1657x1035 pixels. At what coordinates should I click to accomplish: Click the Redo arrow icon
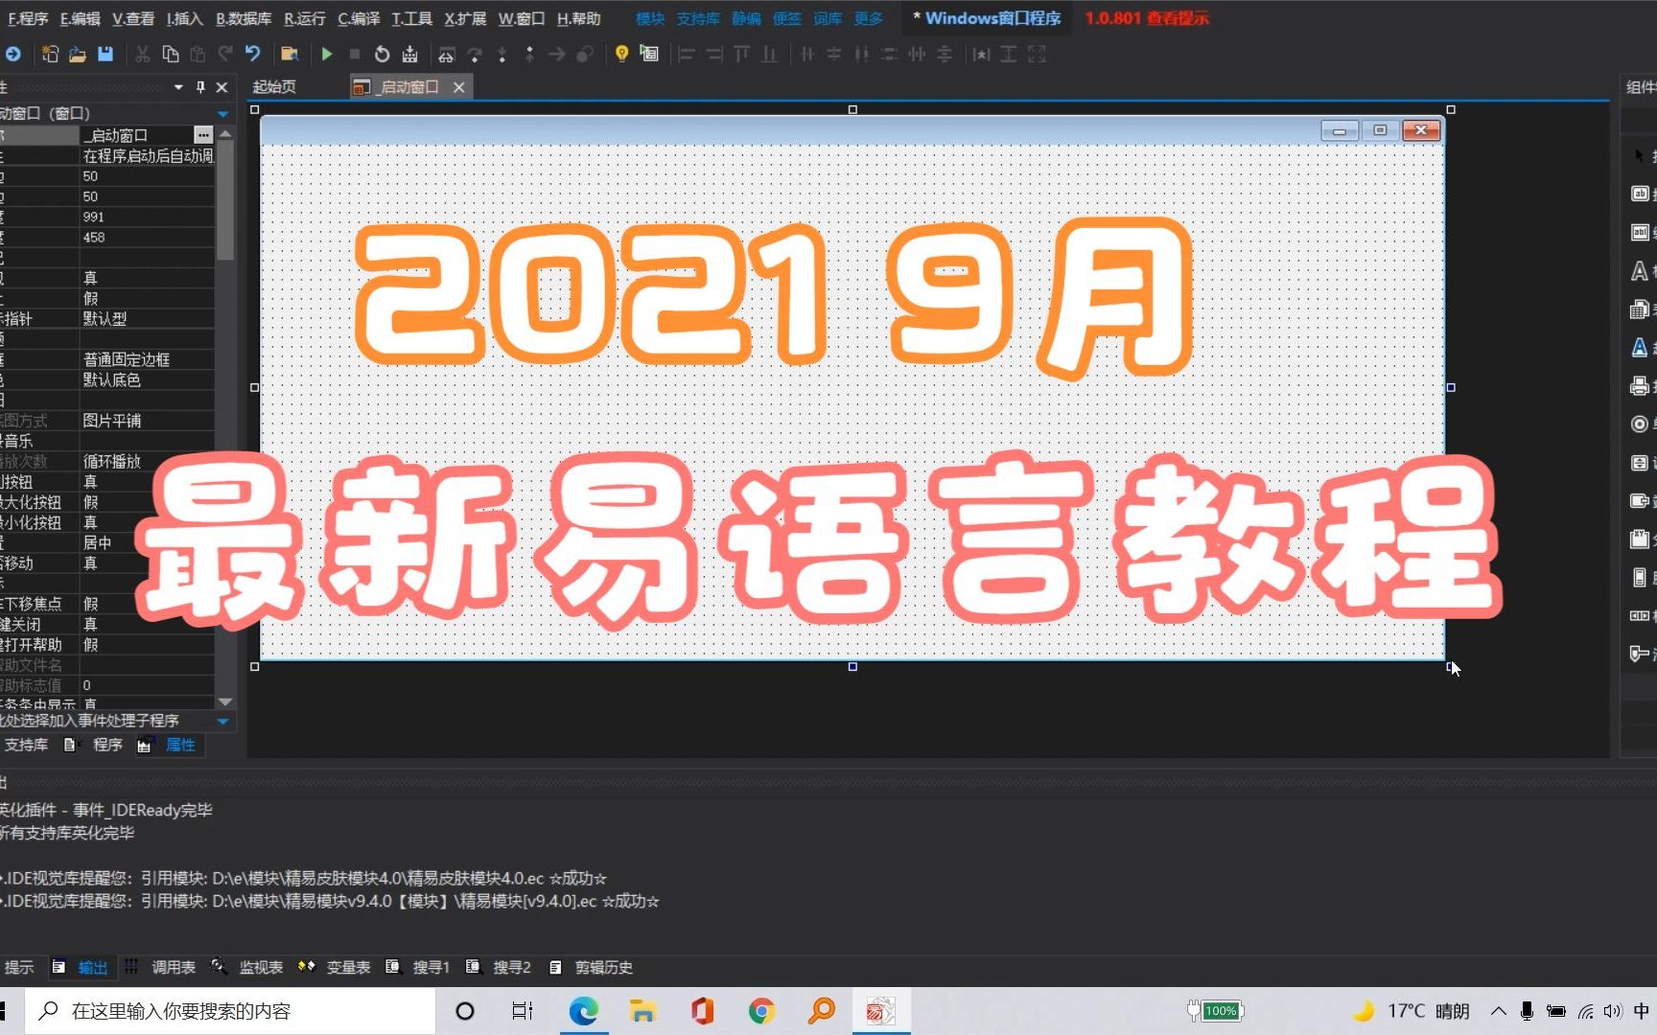coord(225,54)
